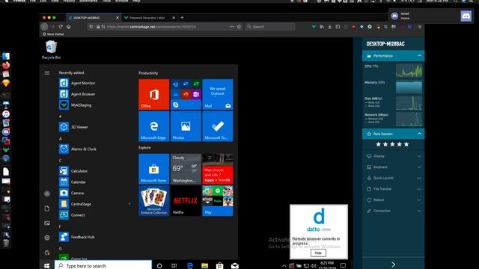The width and height of the screenshot is (479, 269).
Task: Open the Microsoft To-Do tile
Action: 218,126
